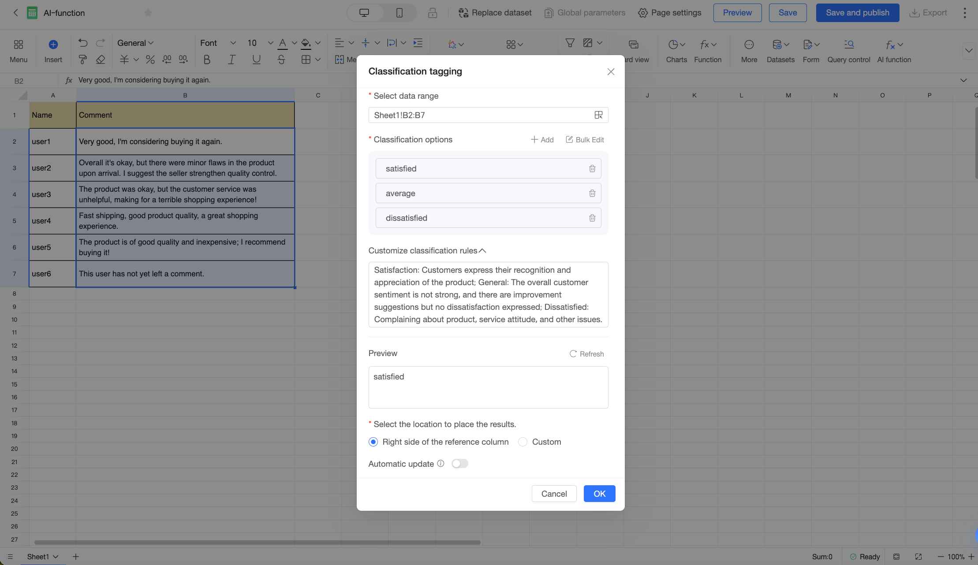Click the range selector icon in data range field
978x565 pixels.
[598, 115]
